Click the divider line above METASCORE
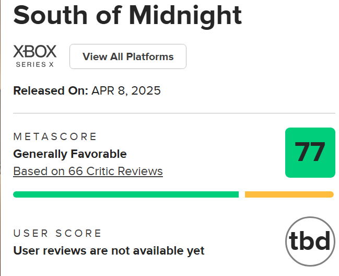This screenshot has height=276, width=339. [x=174, y=113]
